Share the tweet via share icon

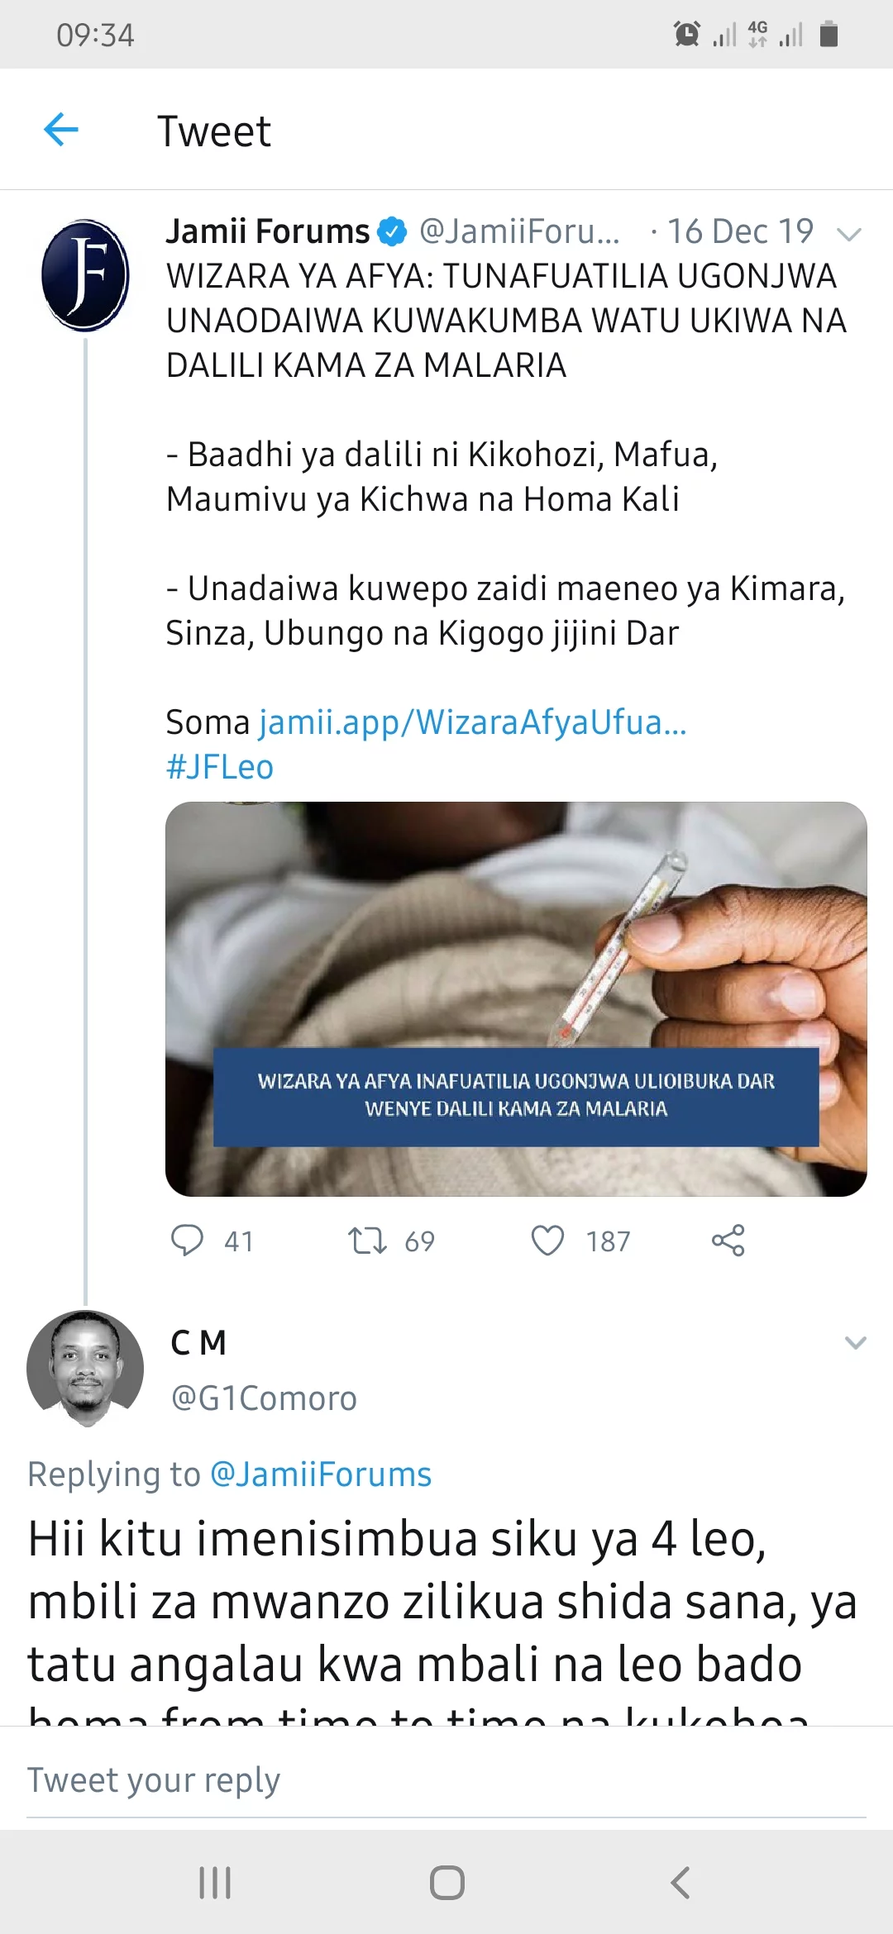point(728,1241)
